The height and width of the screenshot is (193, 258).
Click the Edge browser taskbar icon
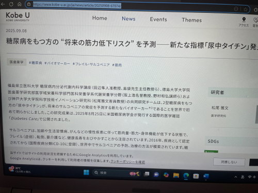[186, 176]
